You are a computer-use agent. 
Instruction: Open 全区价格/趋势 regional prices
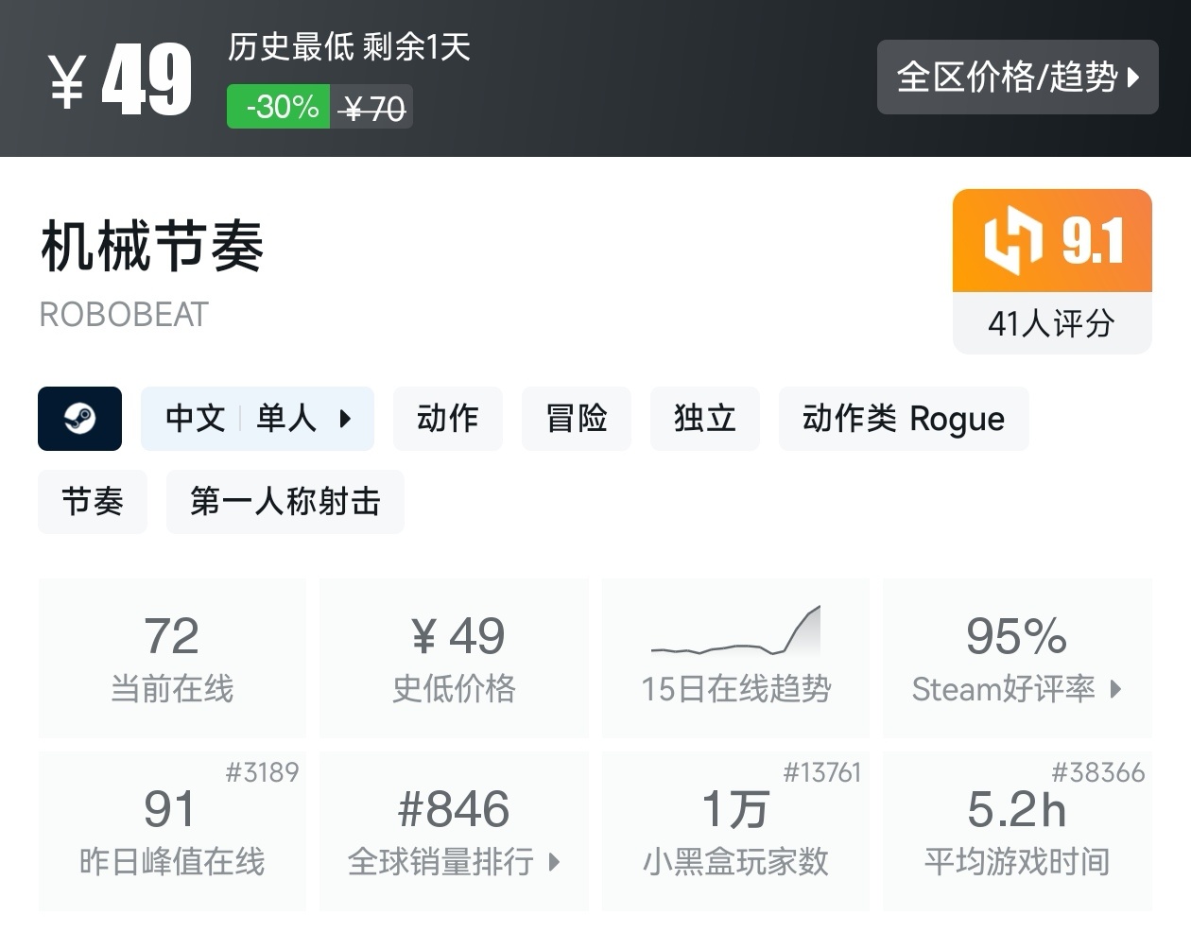(1017, 77)
